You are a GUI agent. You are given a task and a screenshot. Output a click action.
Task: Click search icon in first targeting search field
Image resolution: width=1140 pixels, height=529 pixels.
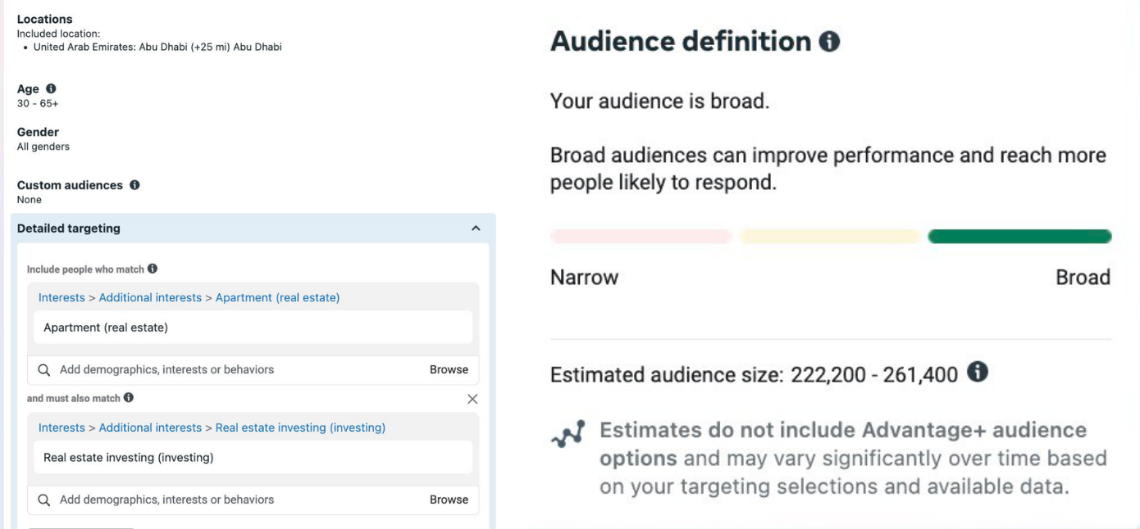coord(44,369)
